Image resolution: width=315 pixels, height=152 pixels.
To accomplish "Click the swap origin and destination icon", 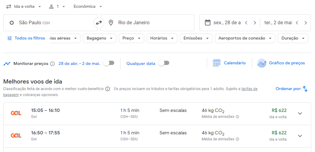I will pos(99,23).
